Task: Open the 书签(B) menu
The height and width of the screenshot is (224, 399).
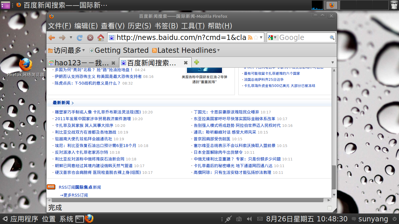Action: tap(166, 26)
